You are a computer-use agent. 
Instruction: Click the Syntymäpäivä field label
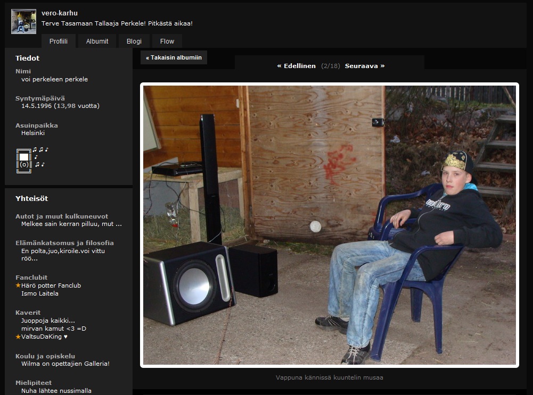[40, 98]
